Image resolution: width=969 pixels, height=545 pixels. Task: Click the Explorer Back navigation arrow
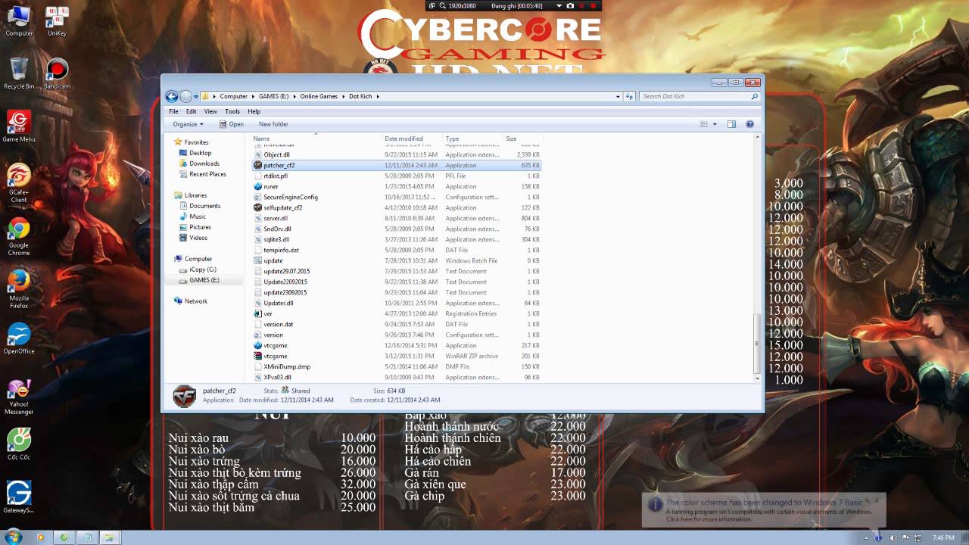click(x=172, y=96)
